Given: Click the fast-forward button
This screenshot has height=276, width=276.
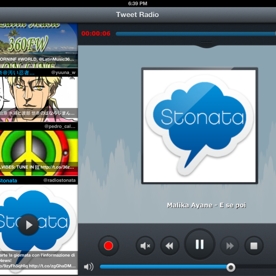Looking at the screenshot, I should coord(229,246).
